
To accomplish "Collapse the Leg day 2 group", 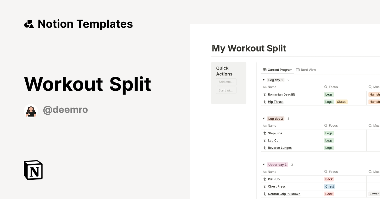I will point(263,118).
